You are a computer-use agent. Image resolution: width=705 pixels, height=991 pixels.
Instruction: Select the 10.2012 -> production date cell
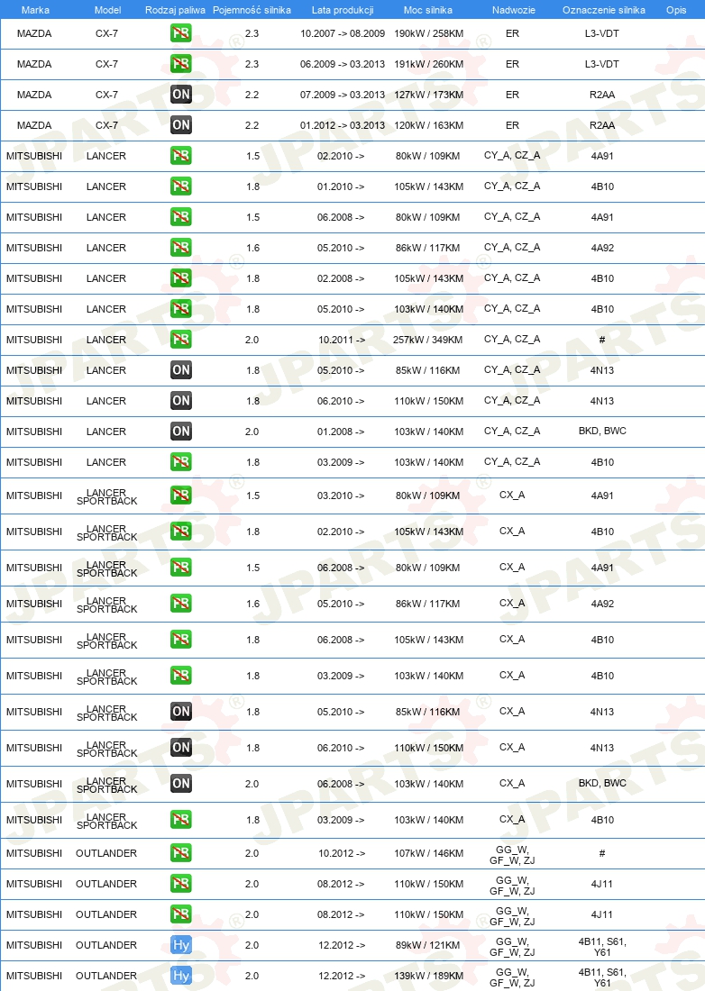[x=342, y=853]
